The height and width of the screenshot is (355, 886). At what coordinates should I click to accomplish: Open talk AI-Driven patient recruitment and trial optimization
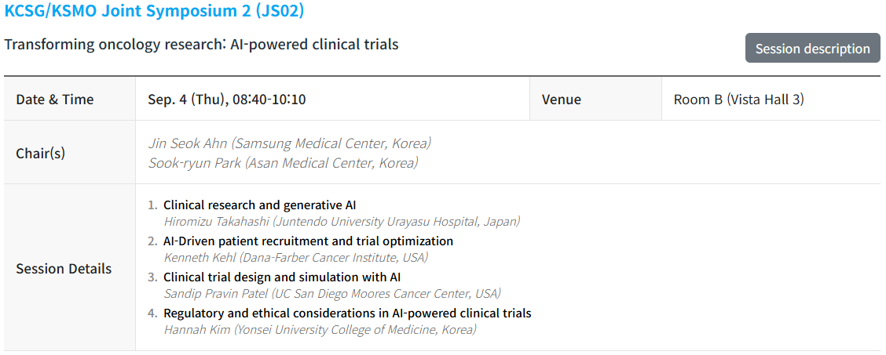[x=309, y=241]
